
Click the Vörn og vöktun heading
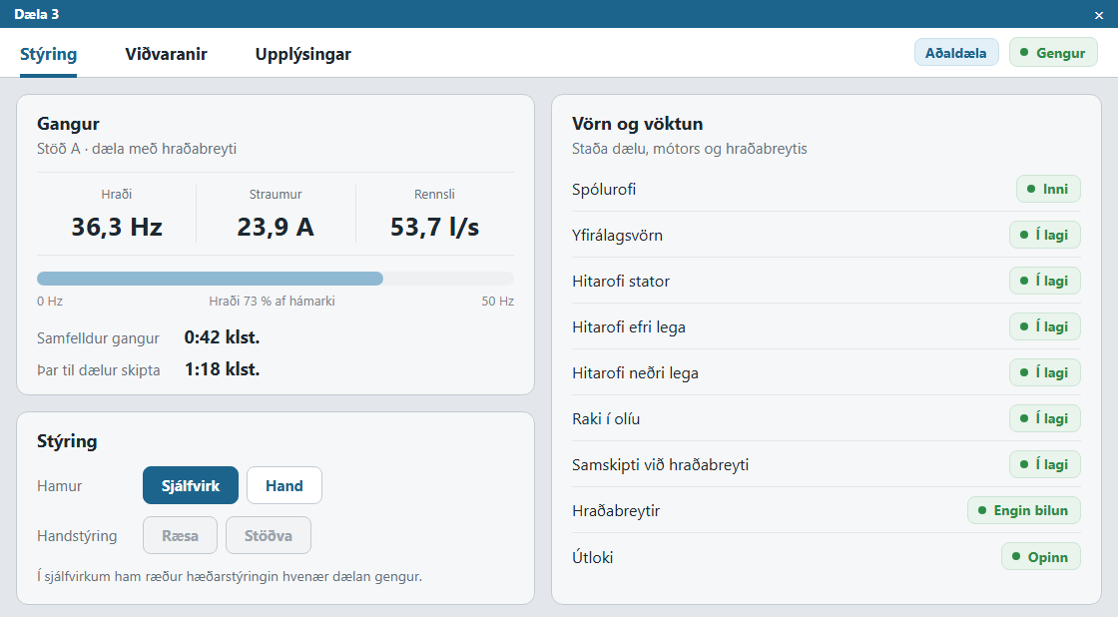pos(638,124)
